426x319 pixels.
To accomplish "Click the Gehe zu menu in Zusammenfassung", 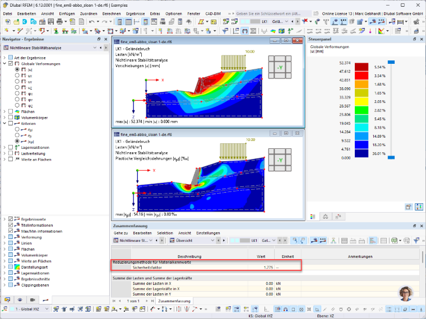I will pos(121,233).
